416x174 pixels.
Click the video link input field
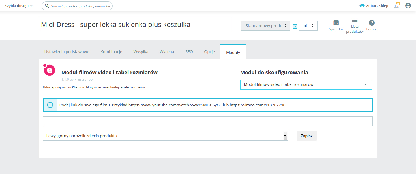pyautogui.click(x=207, y=121)
